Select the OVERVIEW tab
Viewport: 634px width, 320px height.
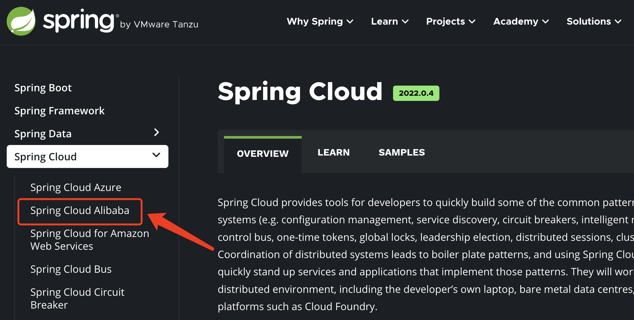pos(263,155)
